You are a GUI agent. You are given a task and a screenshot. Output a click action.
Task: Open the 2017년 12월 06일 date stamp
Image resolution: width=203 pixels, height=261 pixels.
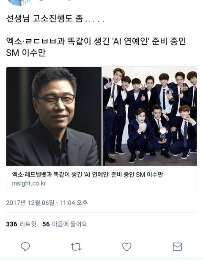[x=30, y=203]
